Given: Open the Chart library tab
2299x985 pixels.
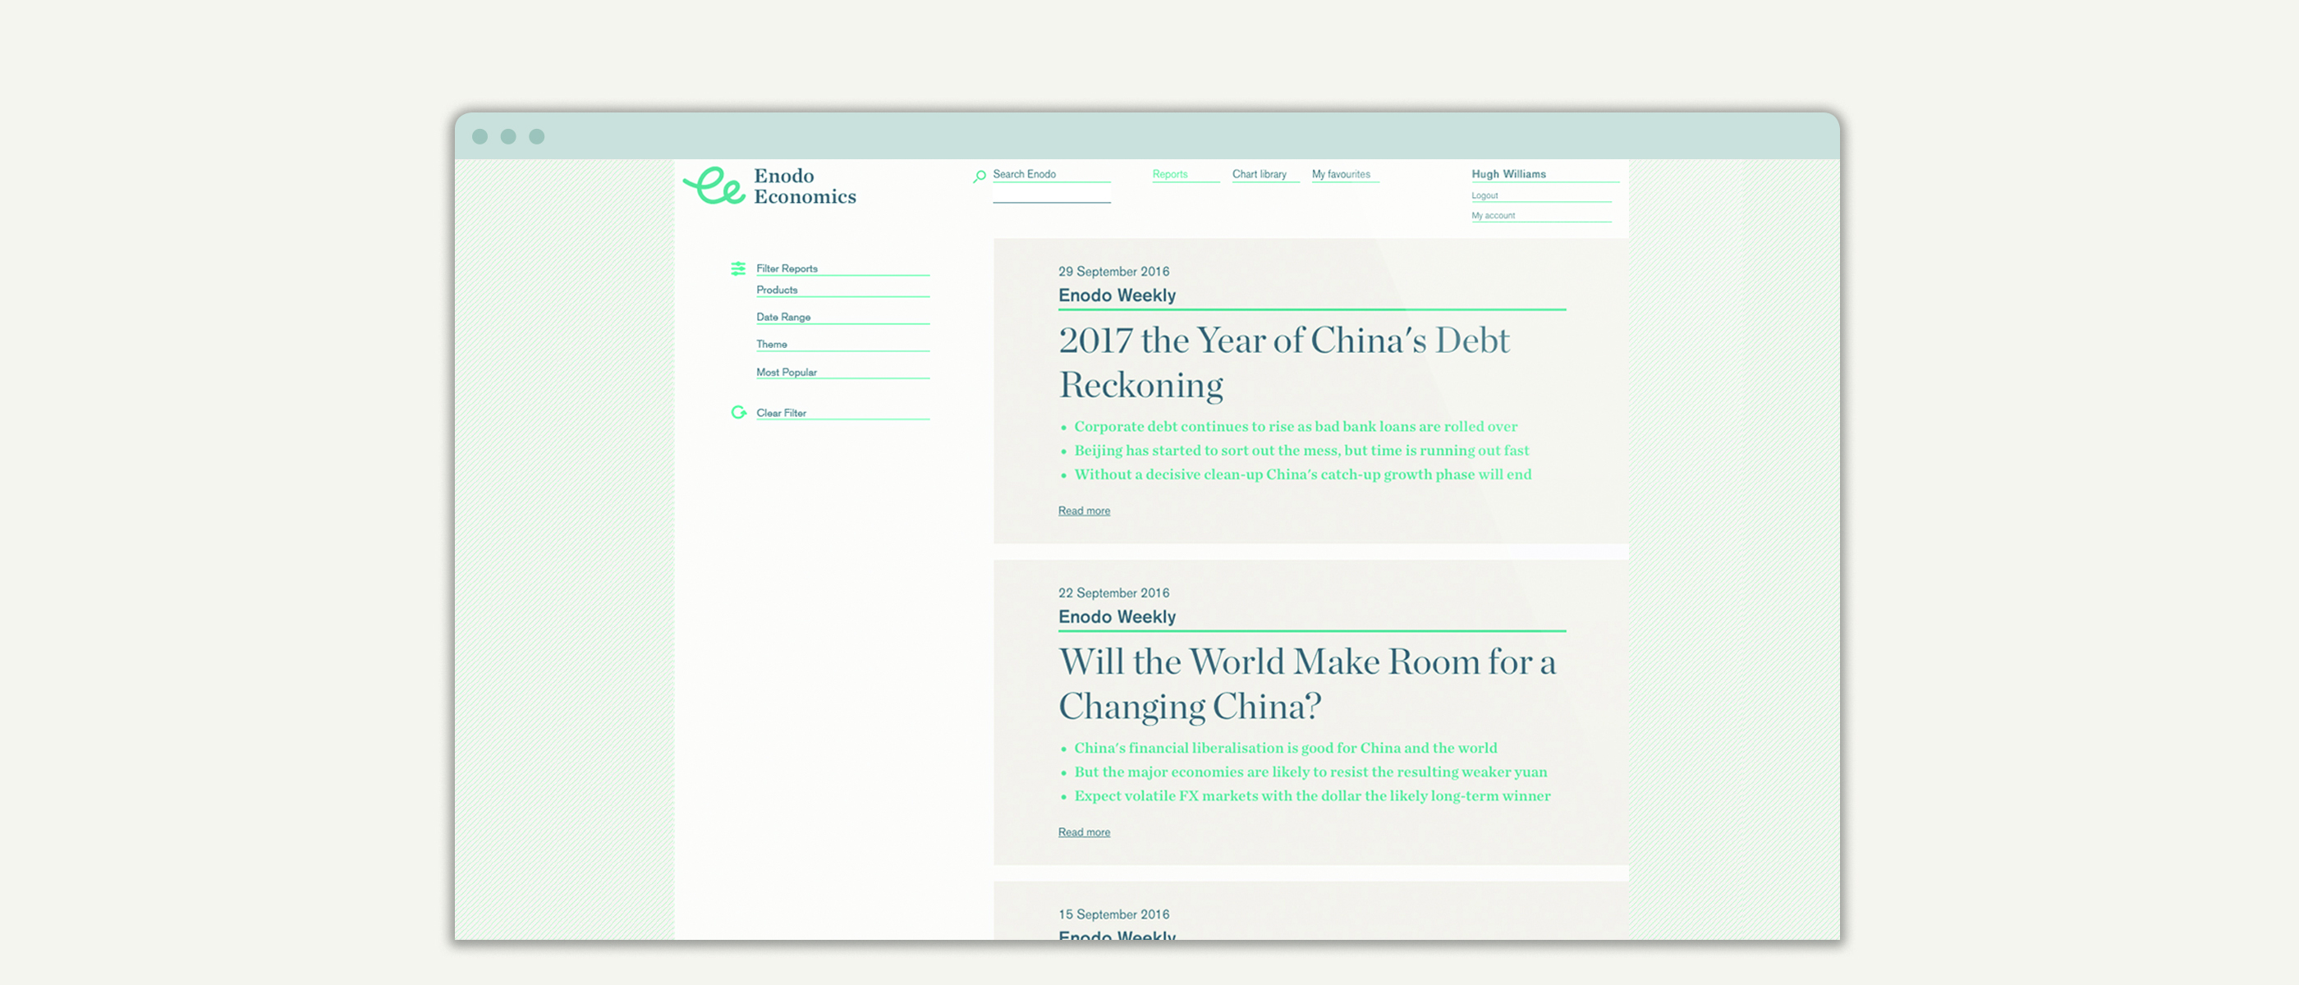Looking at the screenshot, I should pyautogui.click(x=1260, y=174).
